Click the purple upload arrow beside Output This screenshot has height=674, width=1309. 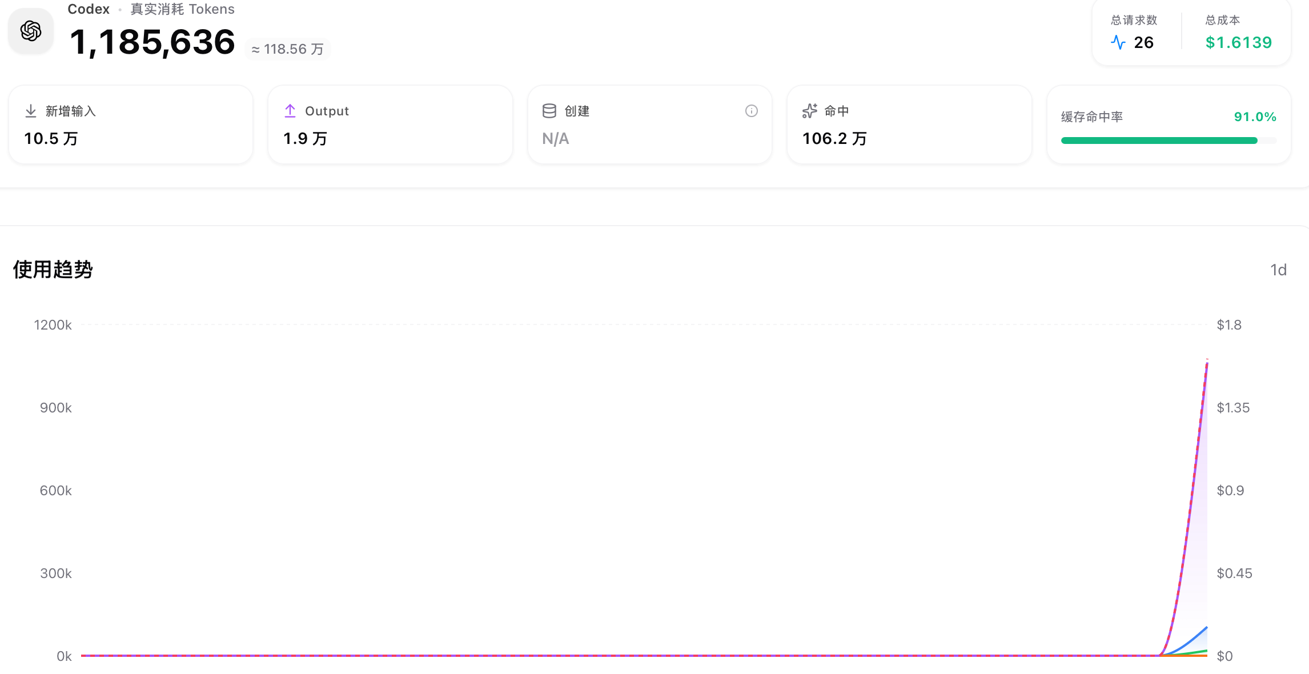(x=290, y=111)
